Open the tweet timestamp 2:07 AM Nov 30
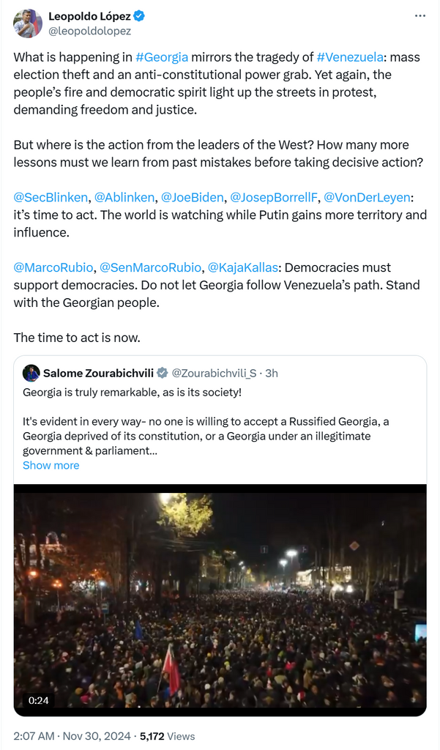 (x=72, y=735)
